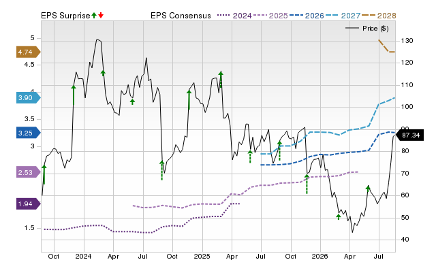This screenshot has height=260, width=436.
Task: Toggle the 2028 brown legend entry
Action: [x=379, y=16]
